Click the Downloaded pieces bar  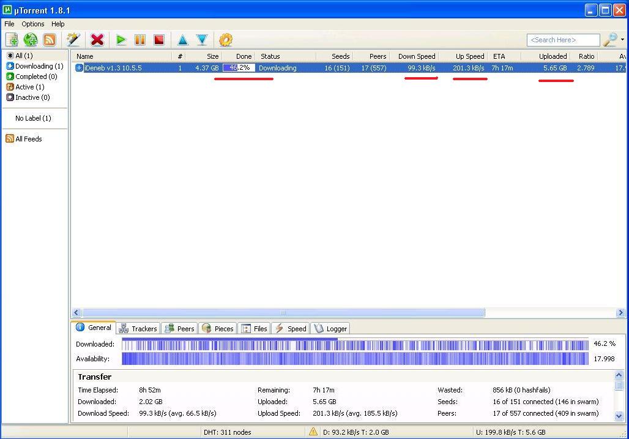click(355, 344)
